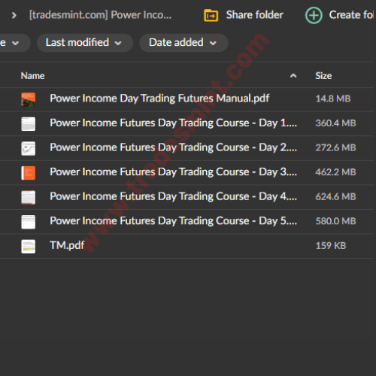The width and height of the screenshot is (376, 376).
Task: Select Power Income Futures Day Trading Course - Day 3
Action: point(173,172)
